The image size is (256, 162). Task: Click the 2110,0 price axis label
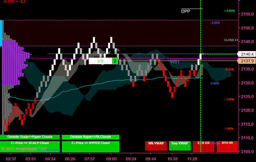point(247,138)
